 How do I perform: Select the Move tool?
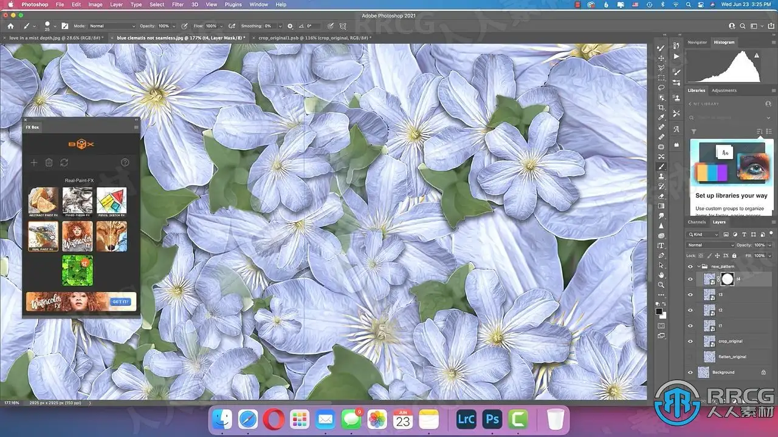[661, 58]
